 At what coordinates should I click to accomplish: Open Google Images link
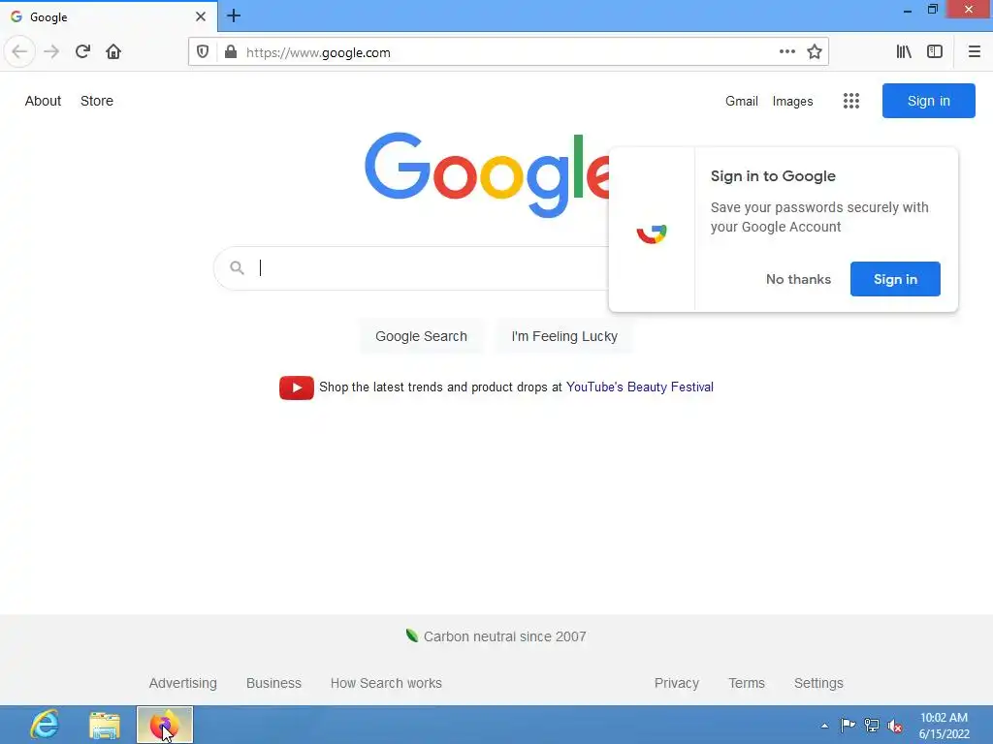pos(792,101)
